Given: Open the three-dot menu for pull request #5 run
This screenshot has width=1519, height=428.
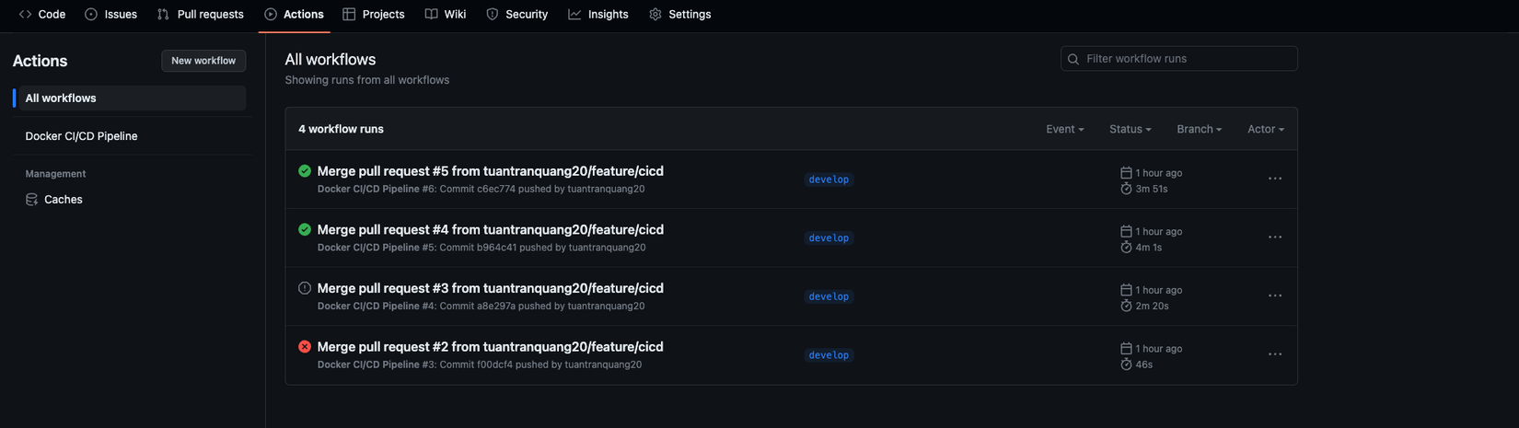Looking at the screenshot, I should pos(1274,179).
